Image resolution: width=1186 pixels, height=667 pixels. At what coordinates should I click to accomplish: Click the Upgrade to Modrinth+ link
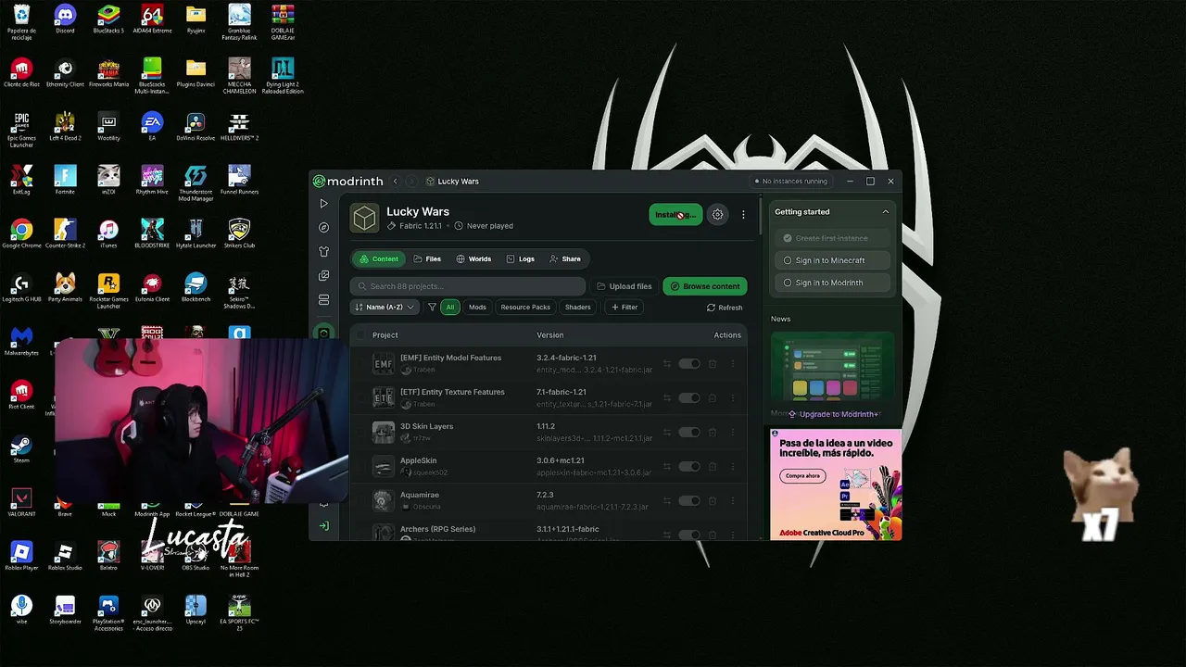tap(833, 414)
